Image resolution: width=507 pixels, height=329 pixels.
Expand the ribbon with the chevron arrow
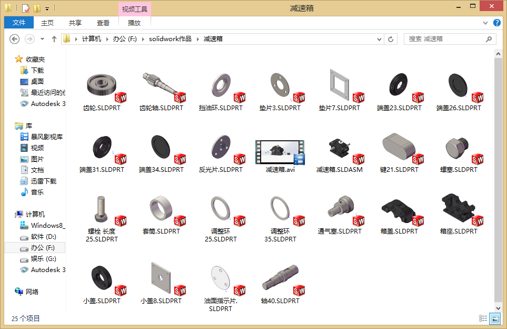pyautogui.click(x=485, y=23)
